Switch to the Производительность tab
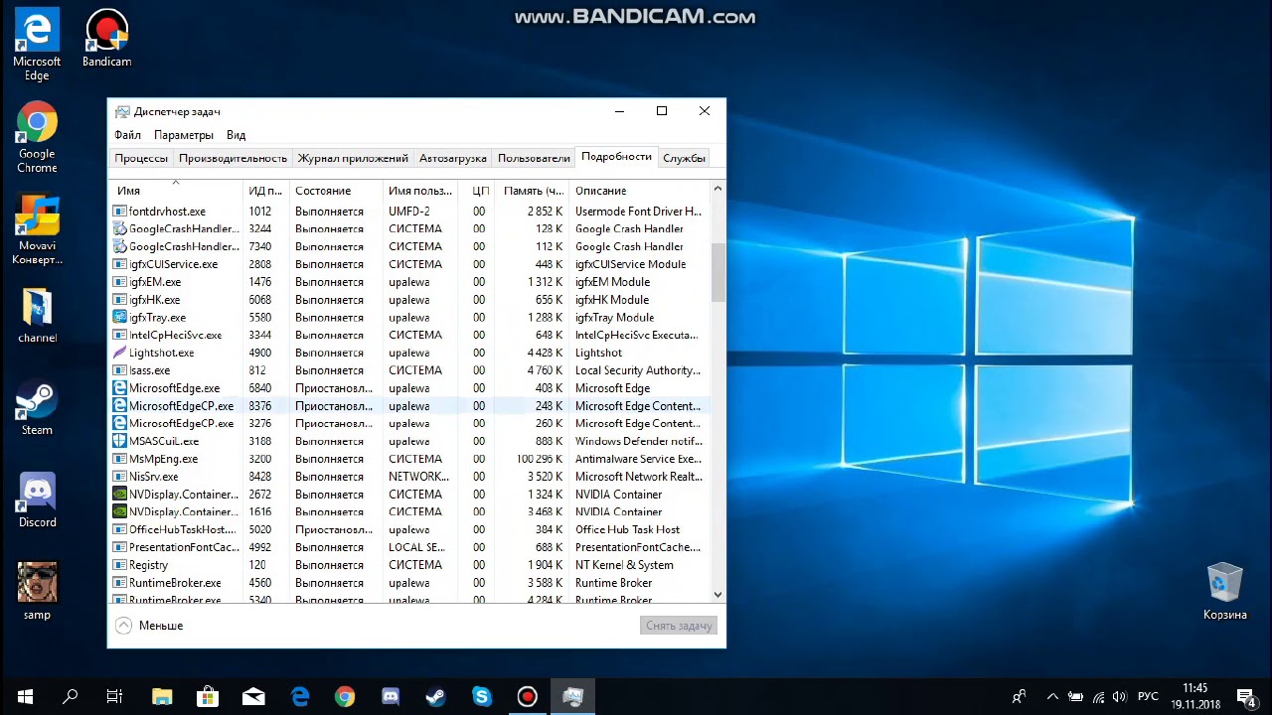 234,158
